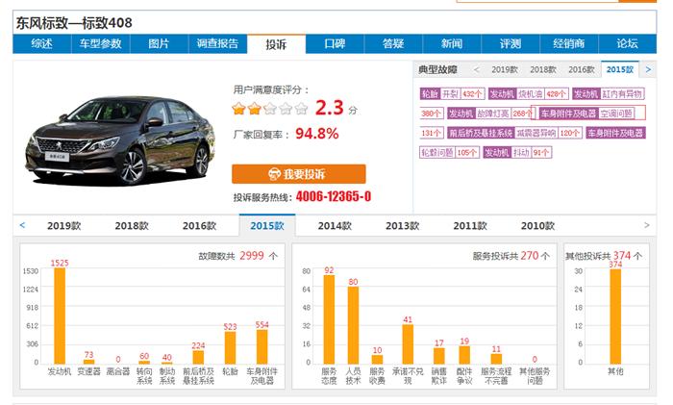Select 2018款 in 典型故障 panel
Screen dimensions: 673x405
point(543,69)
